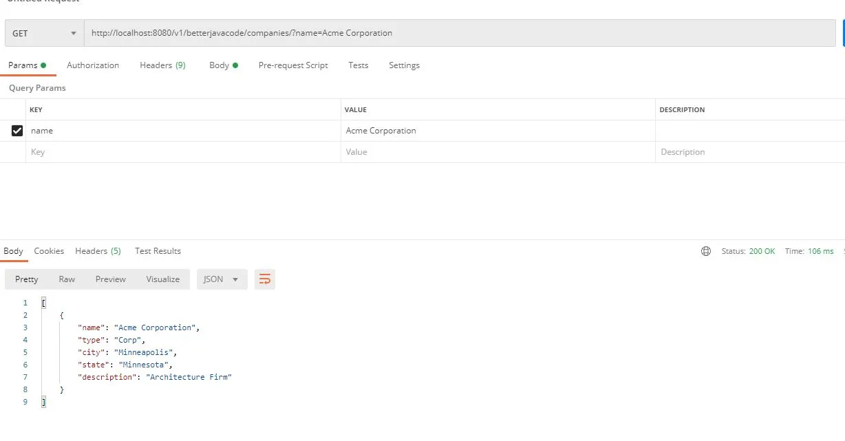Expand the JSON format dropdown
This screenshot has width=845, height=441.
point(222,279)
